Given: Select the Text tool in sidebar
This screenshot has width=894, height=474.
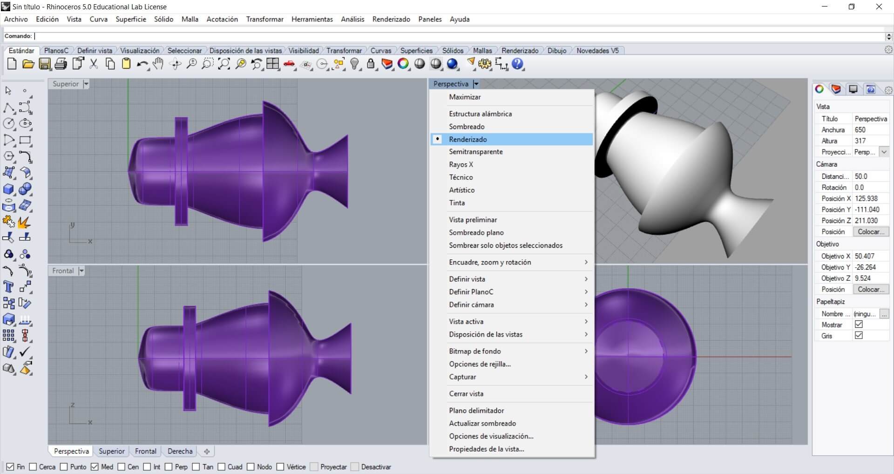Looking at the screenshot, I should point(8,286).
